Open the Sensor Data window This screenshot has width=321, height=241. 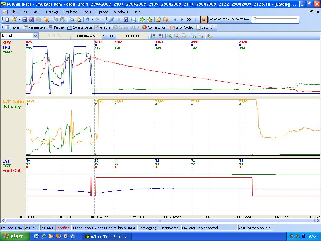click(x=80, y=27)
